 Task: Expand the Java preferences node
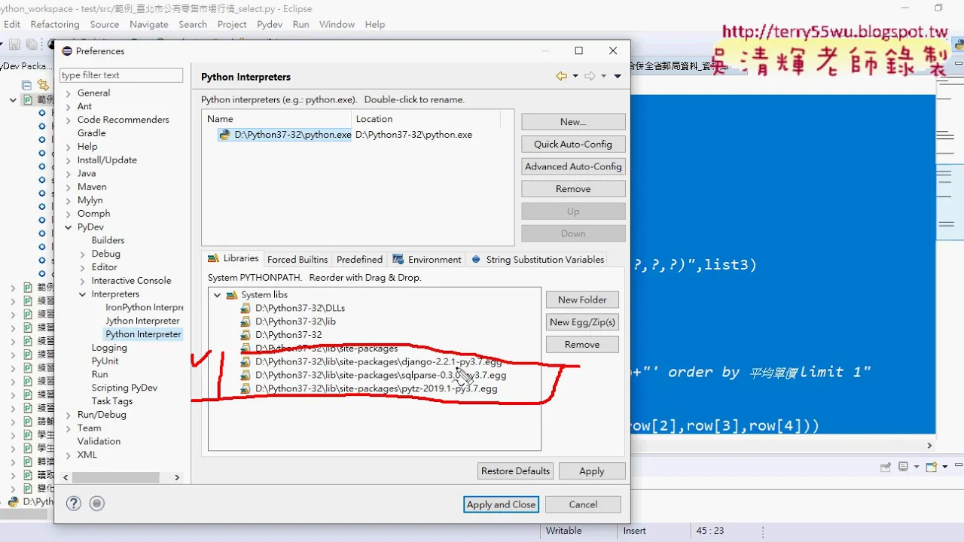[x=69, y=174]
